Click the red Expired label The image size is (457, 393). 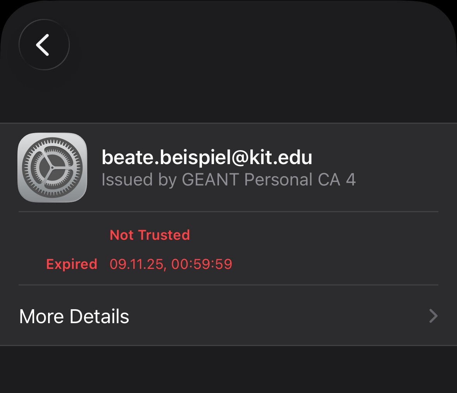point(72,264)
